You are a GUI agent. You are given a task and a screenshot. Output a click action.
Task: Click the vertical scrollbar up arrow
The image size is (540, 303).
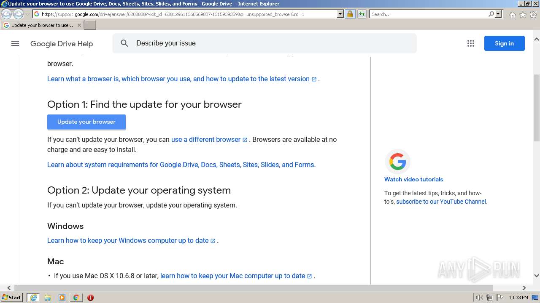tap(536, 39)
